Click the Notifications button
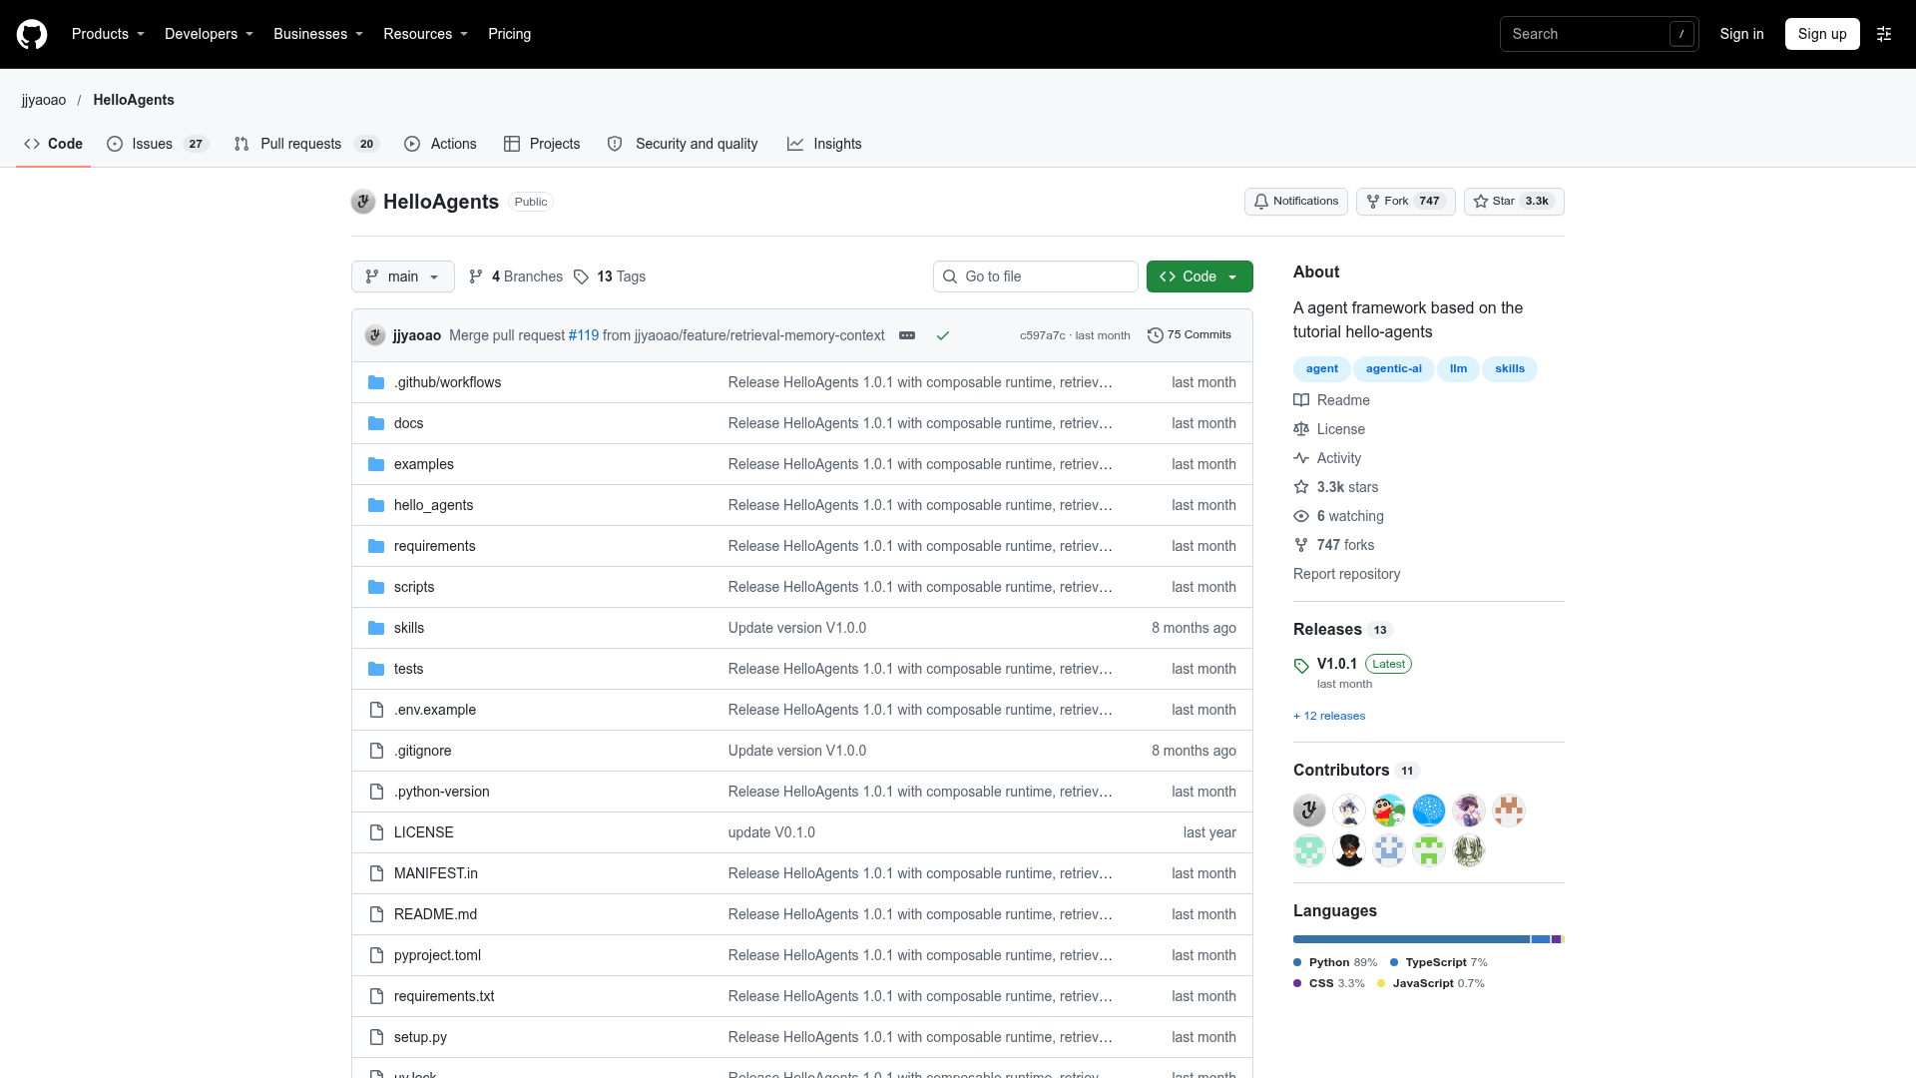 (1296, 202)
